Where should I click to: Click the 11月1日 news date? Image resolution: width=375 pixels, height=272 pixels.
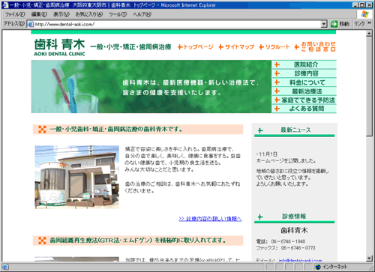click(x=268, y=154)
